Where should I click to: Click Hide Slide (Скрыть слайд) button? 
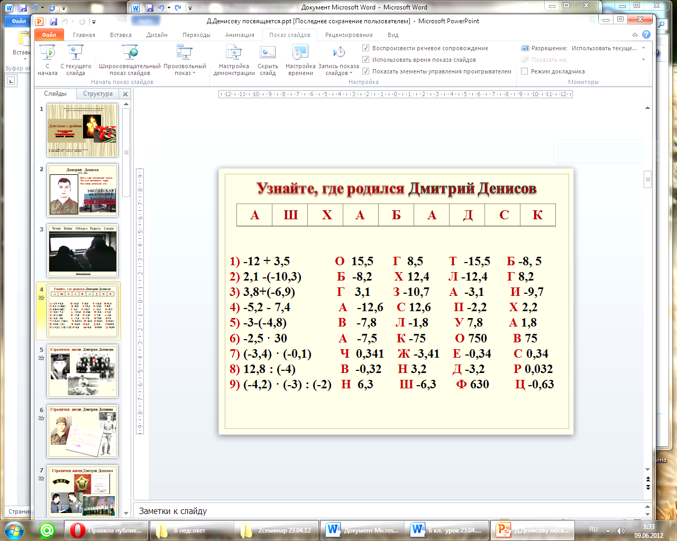click(268, 60)
